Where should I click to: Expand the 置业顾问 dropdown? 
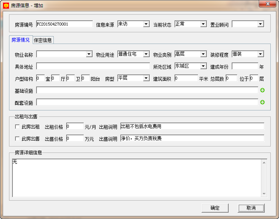[x=248, y=24]
